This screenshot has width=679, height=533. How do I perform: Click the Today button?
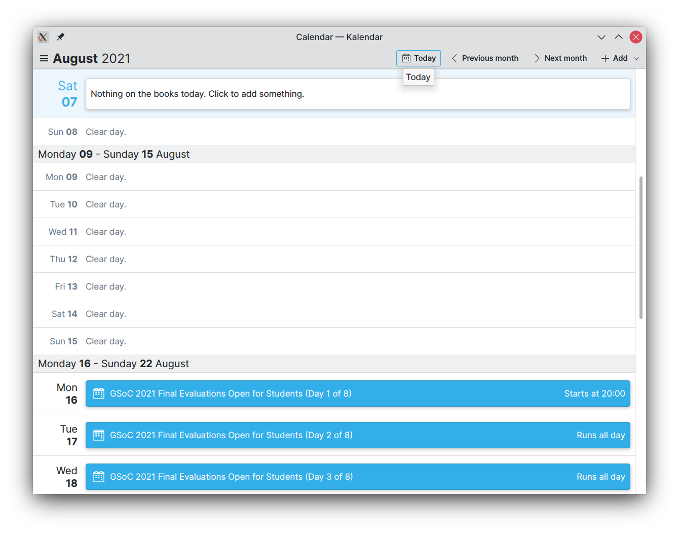(x=419, y=58)
